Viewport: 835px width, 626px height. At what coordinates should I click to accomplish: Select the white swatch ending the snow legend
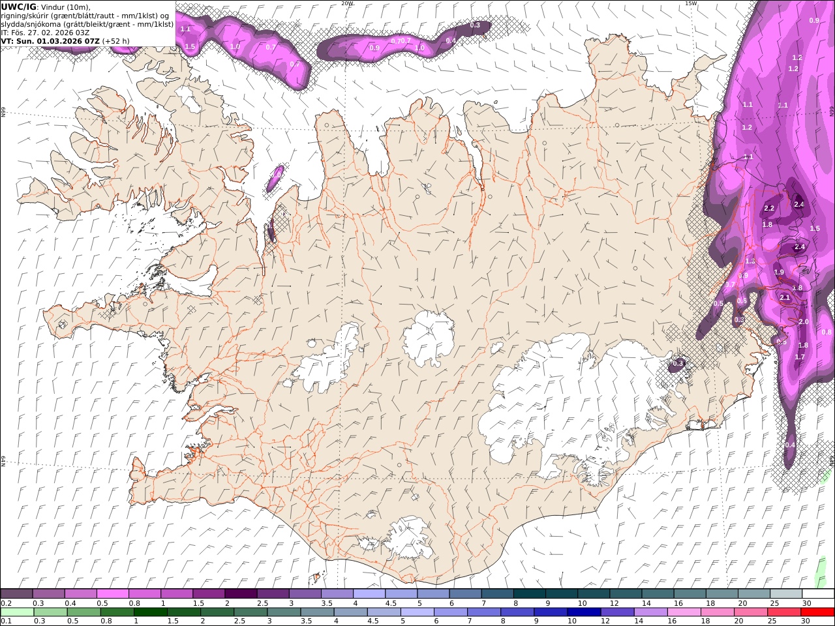pyautogui.click(x=817, y=594)
